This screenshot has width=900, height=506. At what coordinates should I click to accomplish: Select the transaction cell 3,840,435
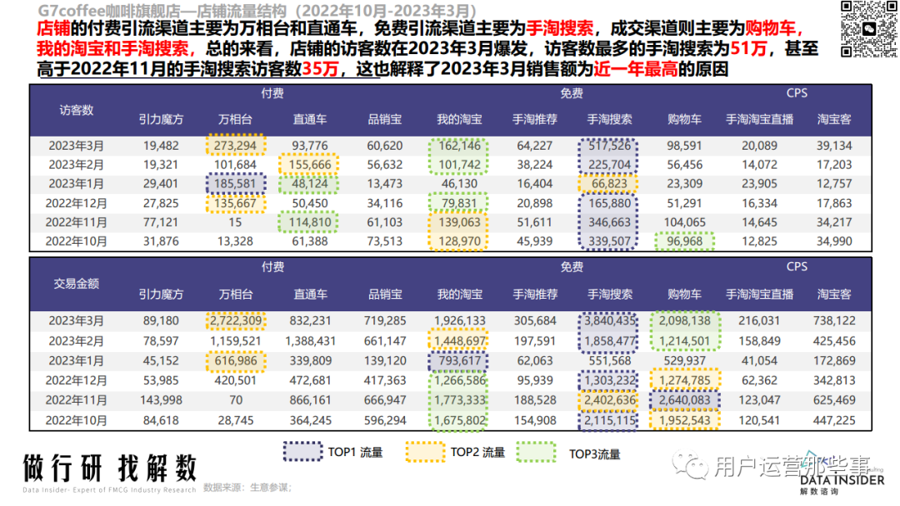click(x=609, y=321)
